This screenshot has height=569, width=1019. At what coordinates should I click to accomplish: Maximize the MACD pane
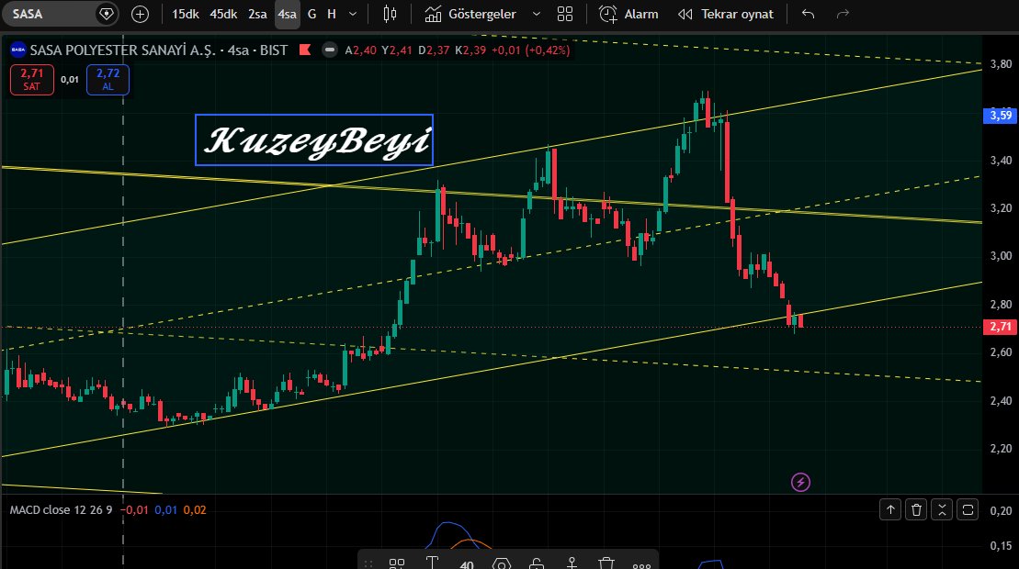click(x=968, y=510)
